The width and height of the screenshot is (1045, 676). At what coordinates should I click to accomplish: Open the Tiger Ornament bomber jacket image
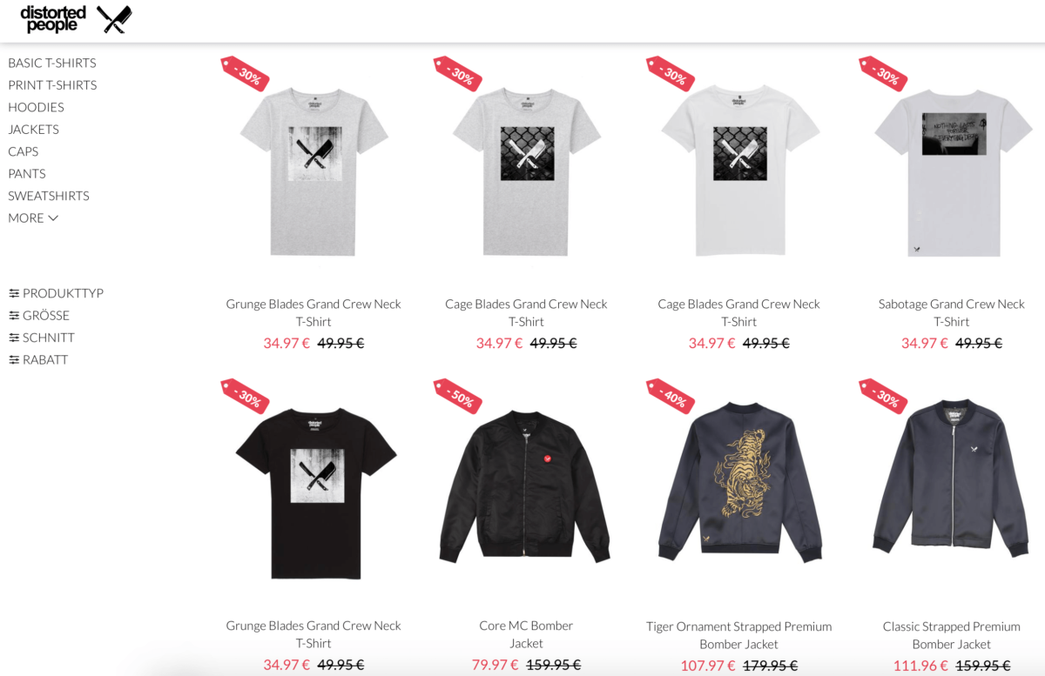coord(738,481)
